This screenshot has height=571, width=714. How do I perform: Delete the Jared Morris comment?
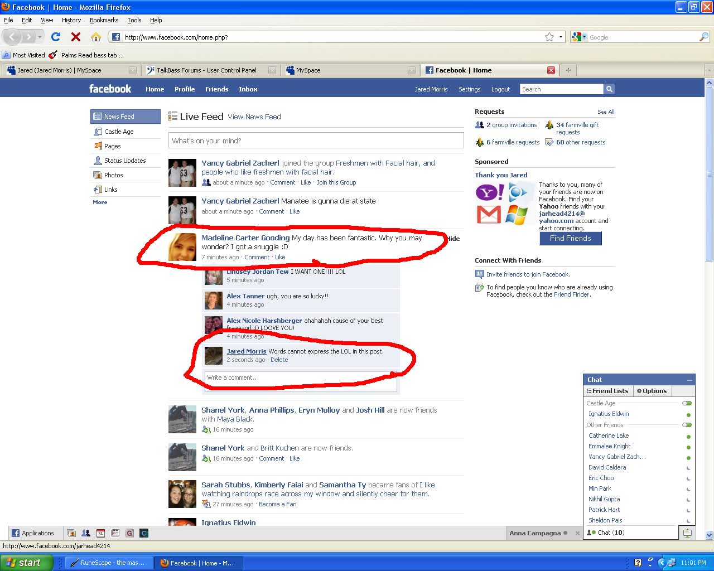click(279, 360)
